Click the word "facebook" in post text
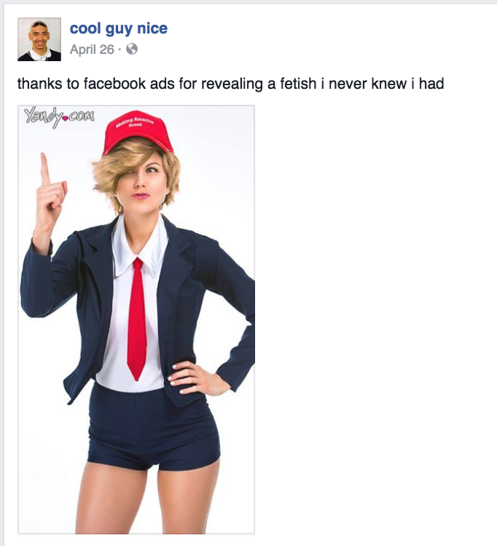The height and width of the screenshot is (546, 497). (114, 84)
